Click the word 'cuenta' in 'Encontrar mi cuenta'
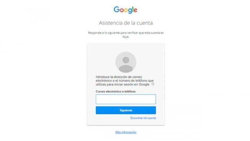 pos(152,118)
